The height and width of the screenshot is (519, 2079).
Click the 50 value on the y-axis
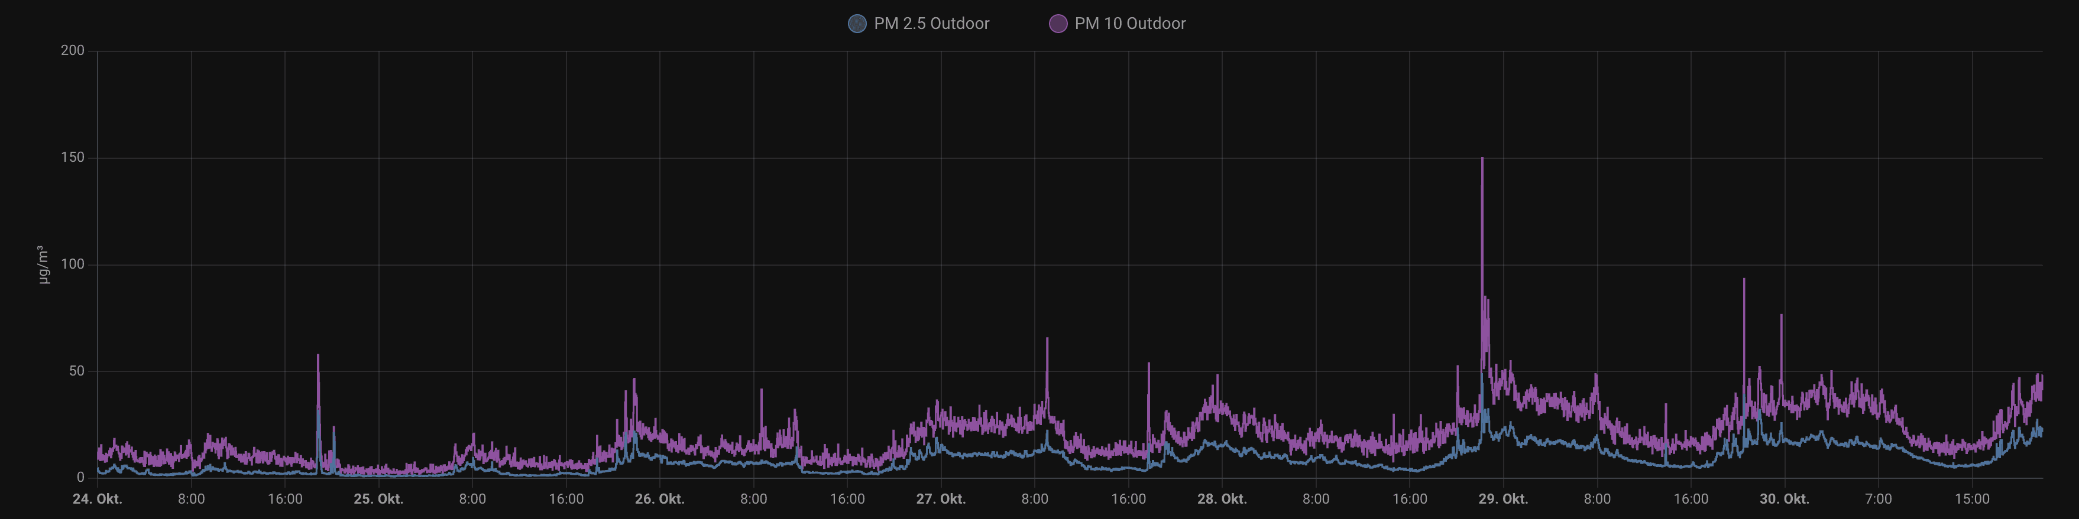(76, 371)
